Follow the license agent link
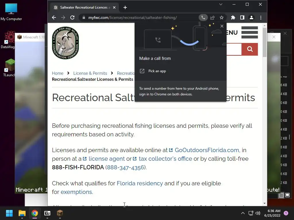The height and width of the screenshot is (220, 294). 107,159
